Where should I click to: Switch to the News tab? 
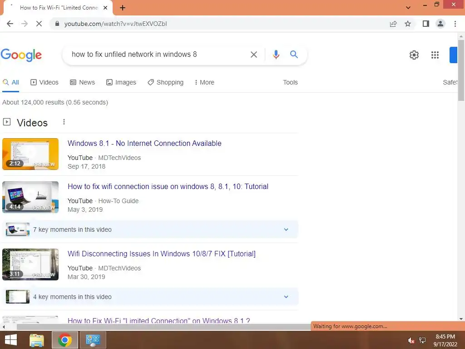pyautogui.click(x=83, y=83)
